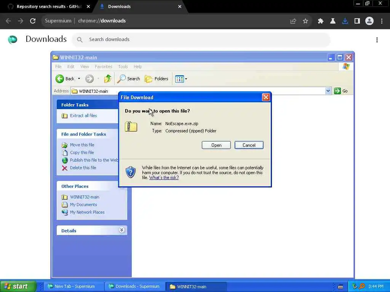Click the Search downloads field
This screenshot has width=390, height=292.
[x=201, y=40]
